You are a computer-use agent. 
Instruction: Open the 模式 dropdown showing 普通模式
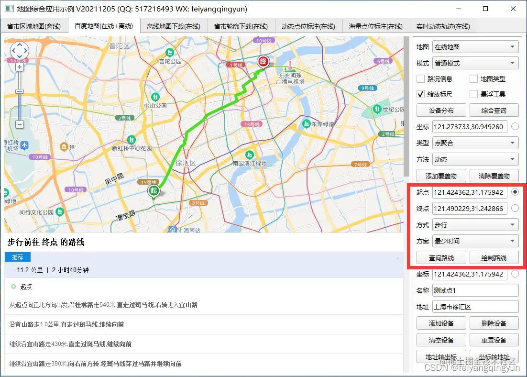[475, 63]
